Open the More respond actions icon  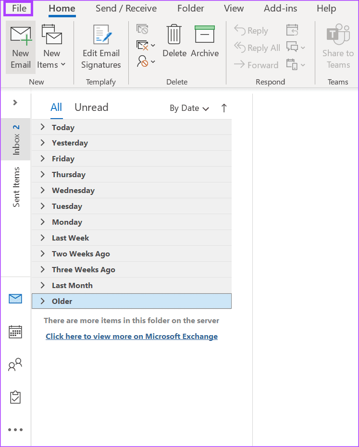[x=296, y=64]
